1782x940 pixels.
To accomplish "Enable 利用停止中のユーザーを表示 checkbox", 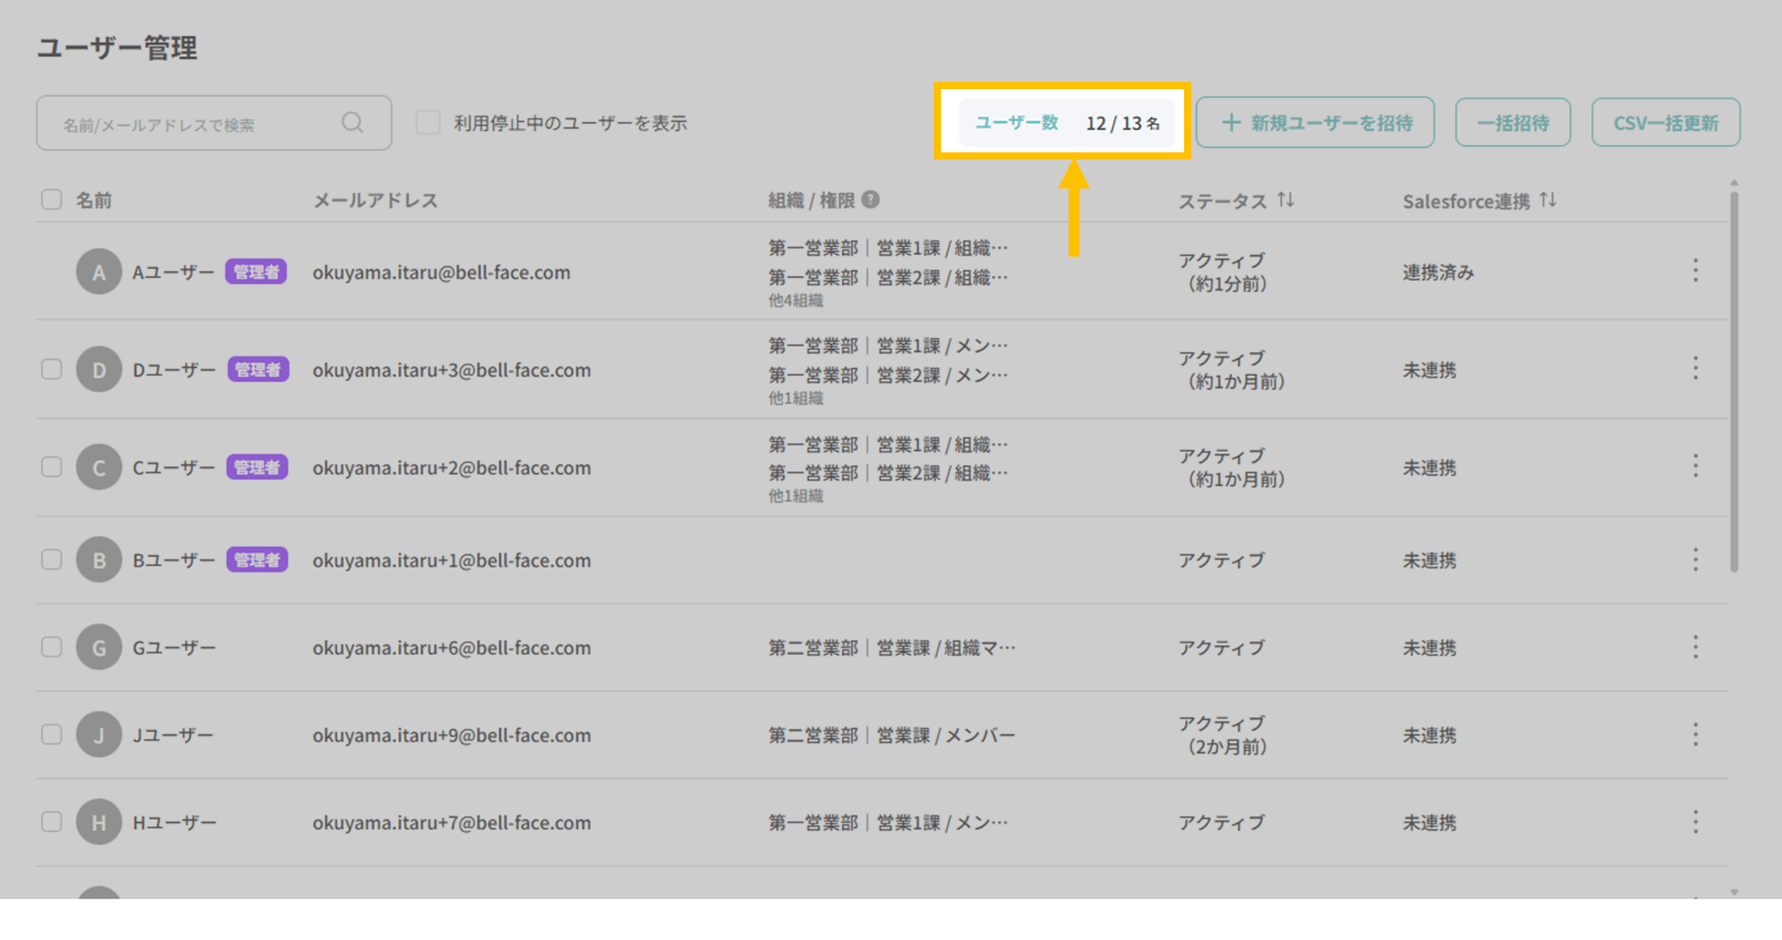I will tap(429, 123).
